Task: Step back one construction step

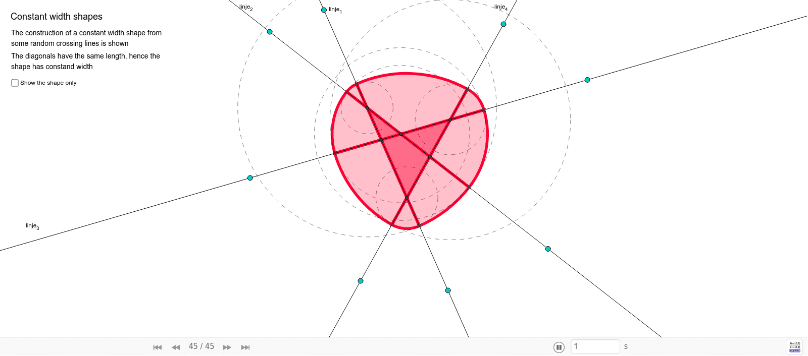Action: [x=176, y=347]
